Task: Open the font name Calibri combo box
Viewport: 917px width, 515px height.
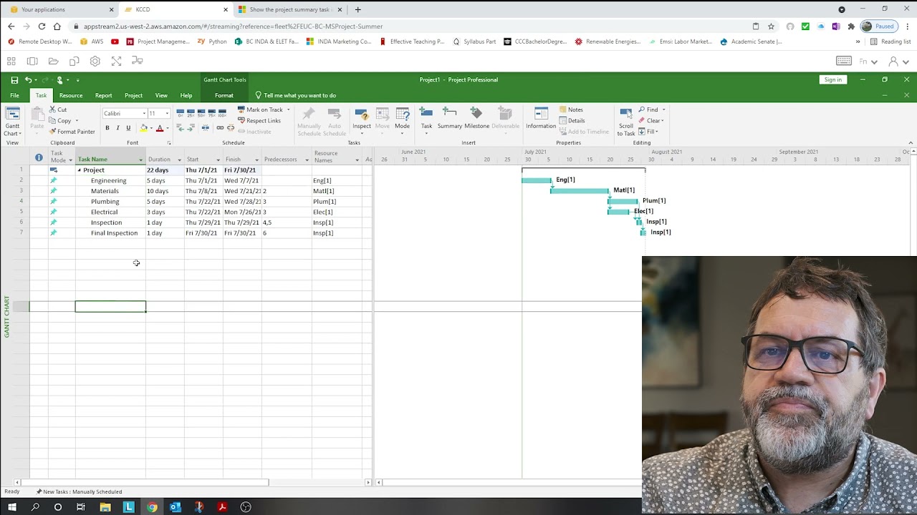Action: [124, 113]
